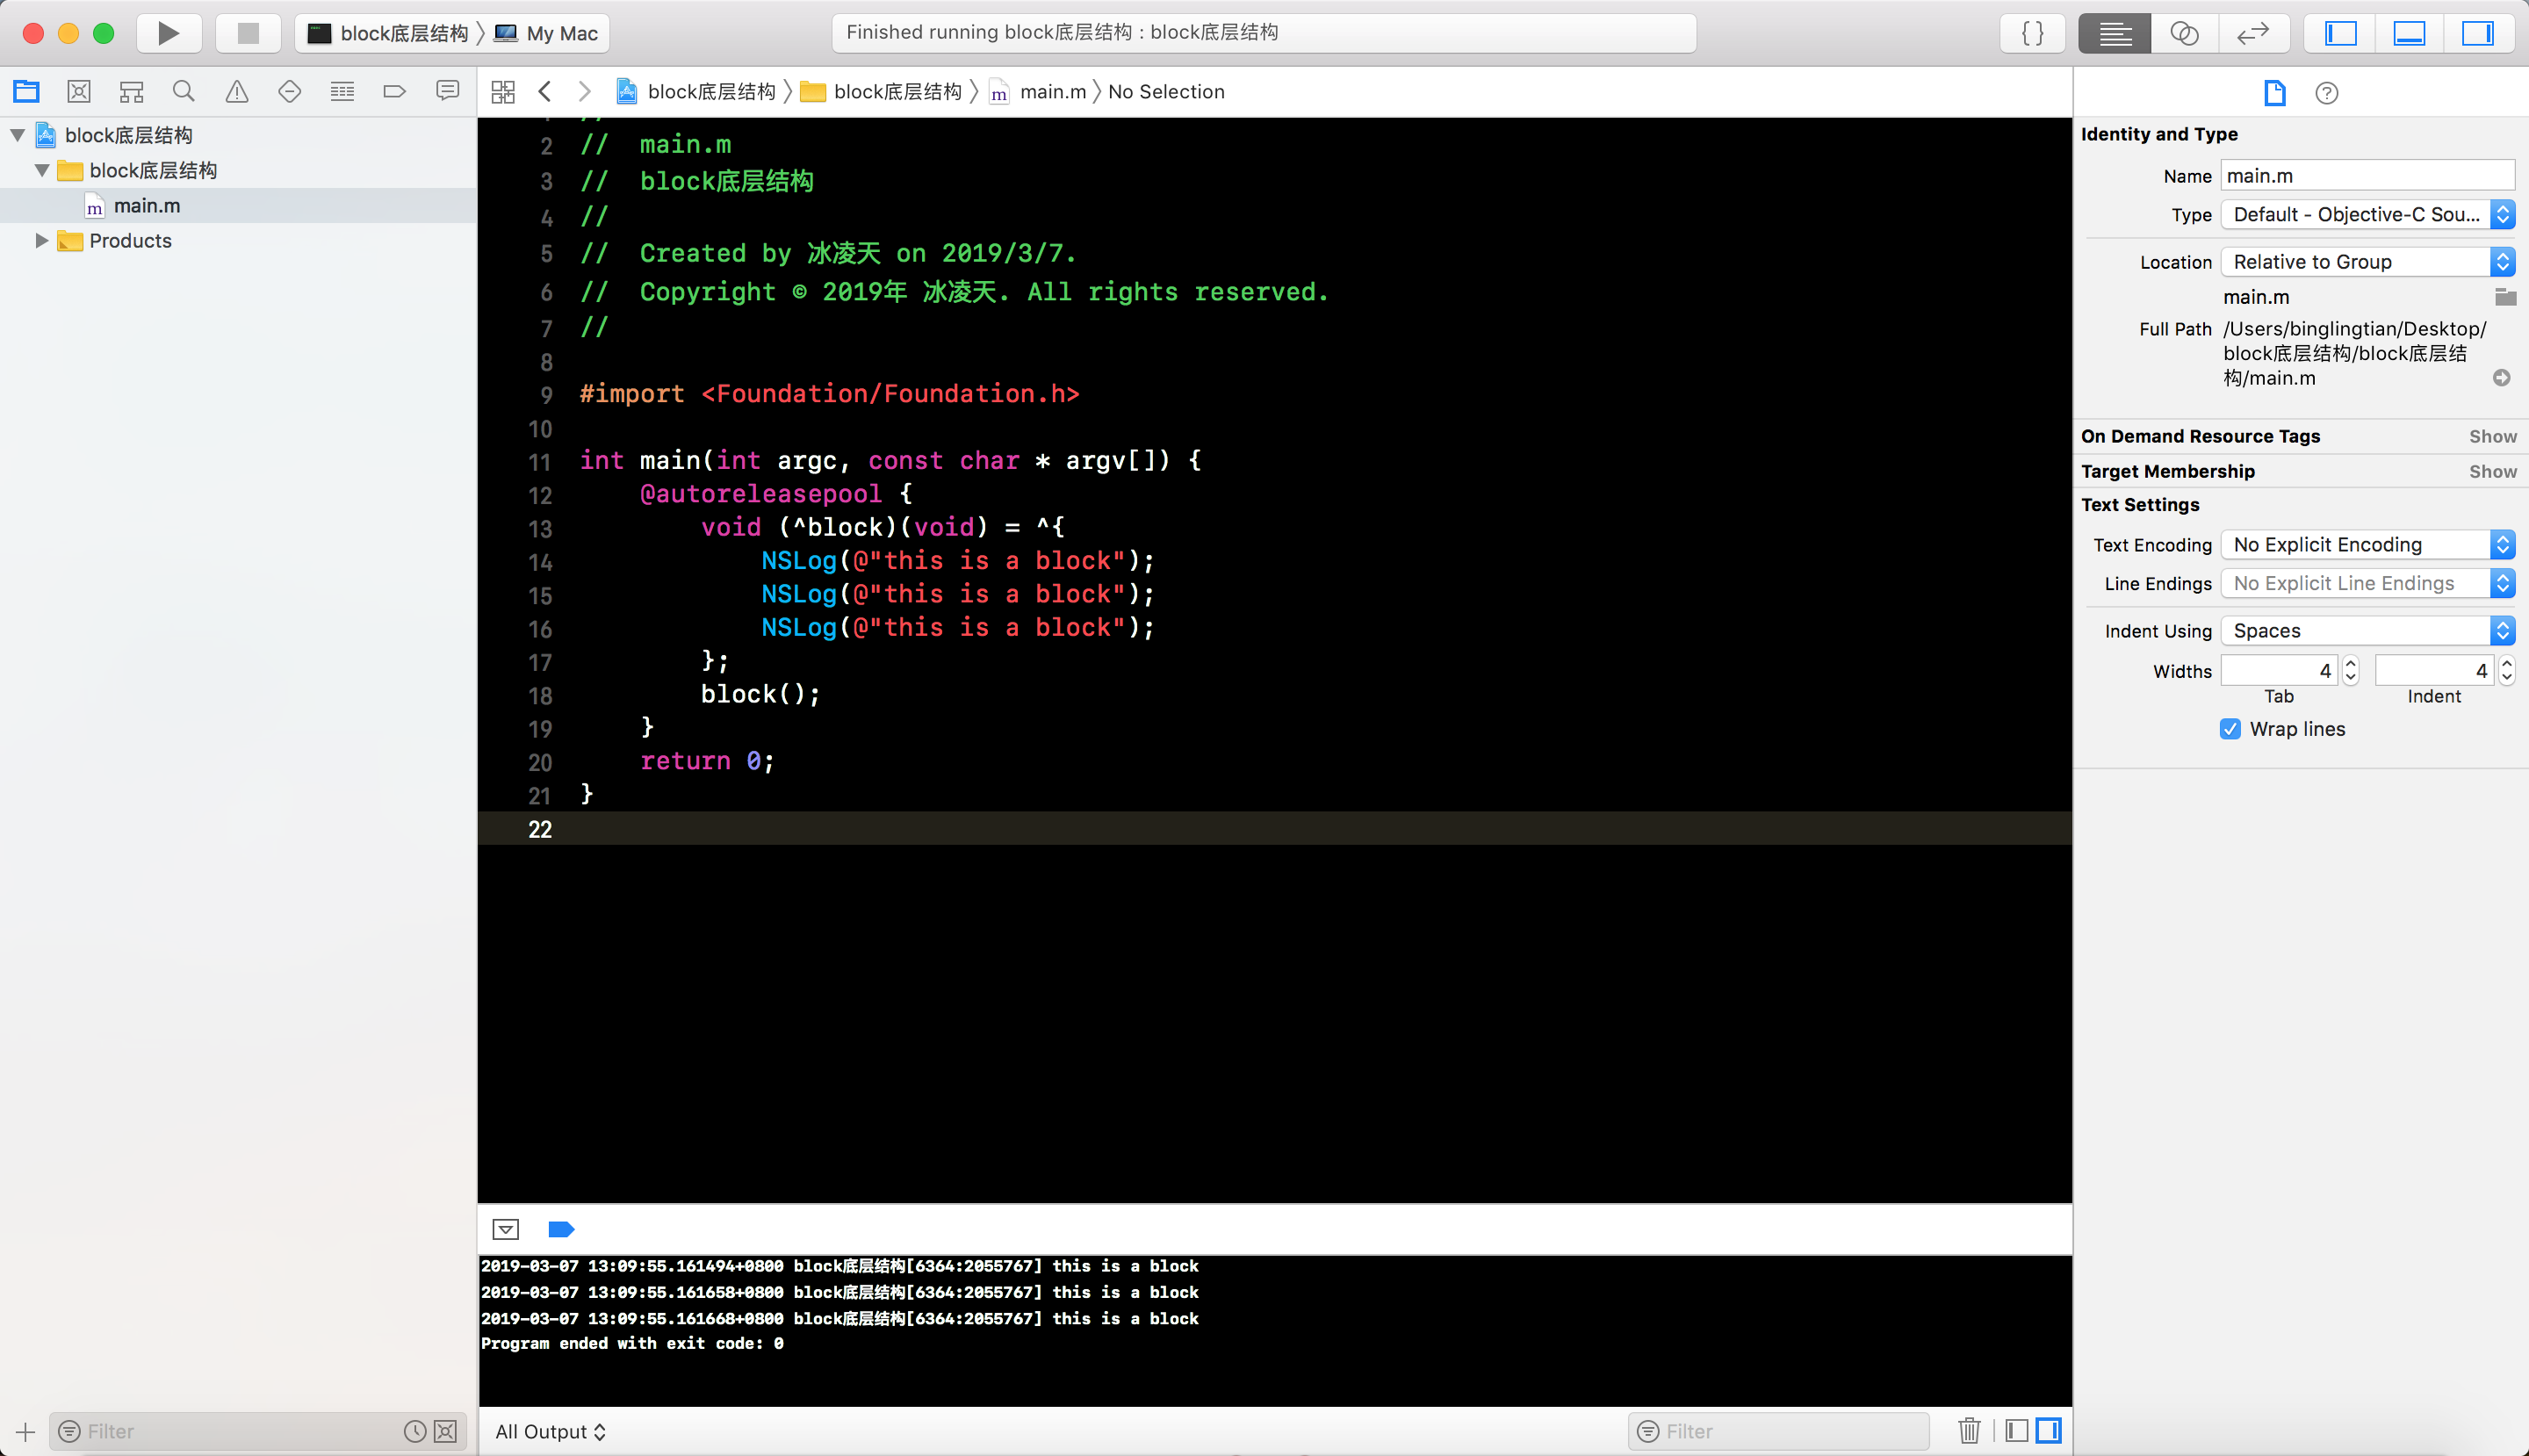
Task: Show On Demand Resource Tags section
Action: coord(2492,436)
